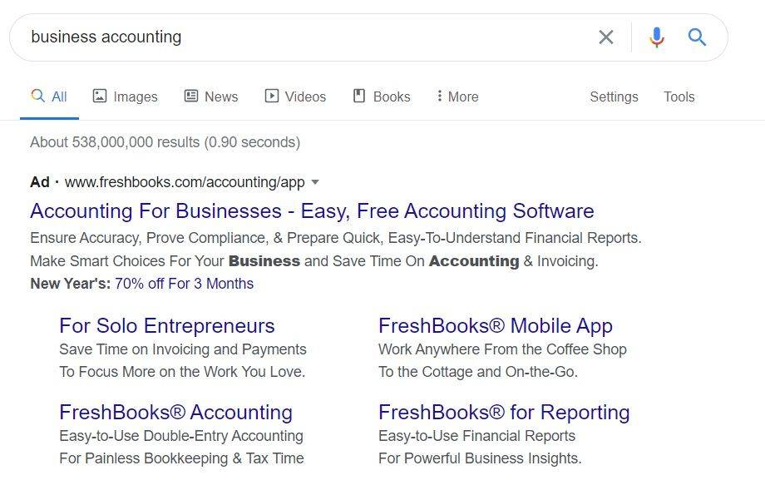The image size is (765, 485).
Task: Open the "Accounting For Businesses" ad headline
Action: 311,210
